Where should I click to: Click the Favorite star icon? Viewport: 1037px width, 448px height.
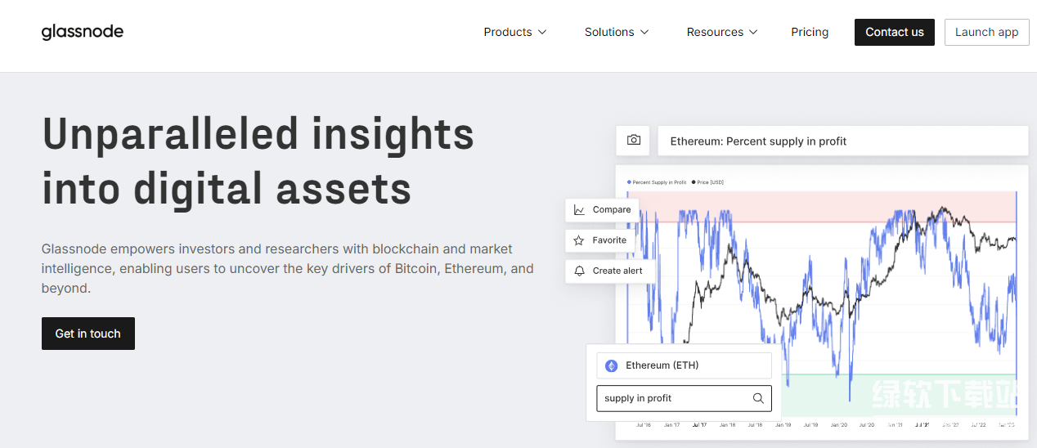click(x=580, y=240)
